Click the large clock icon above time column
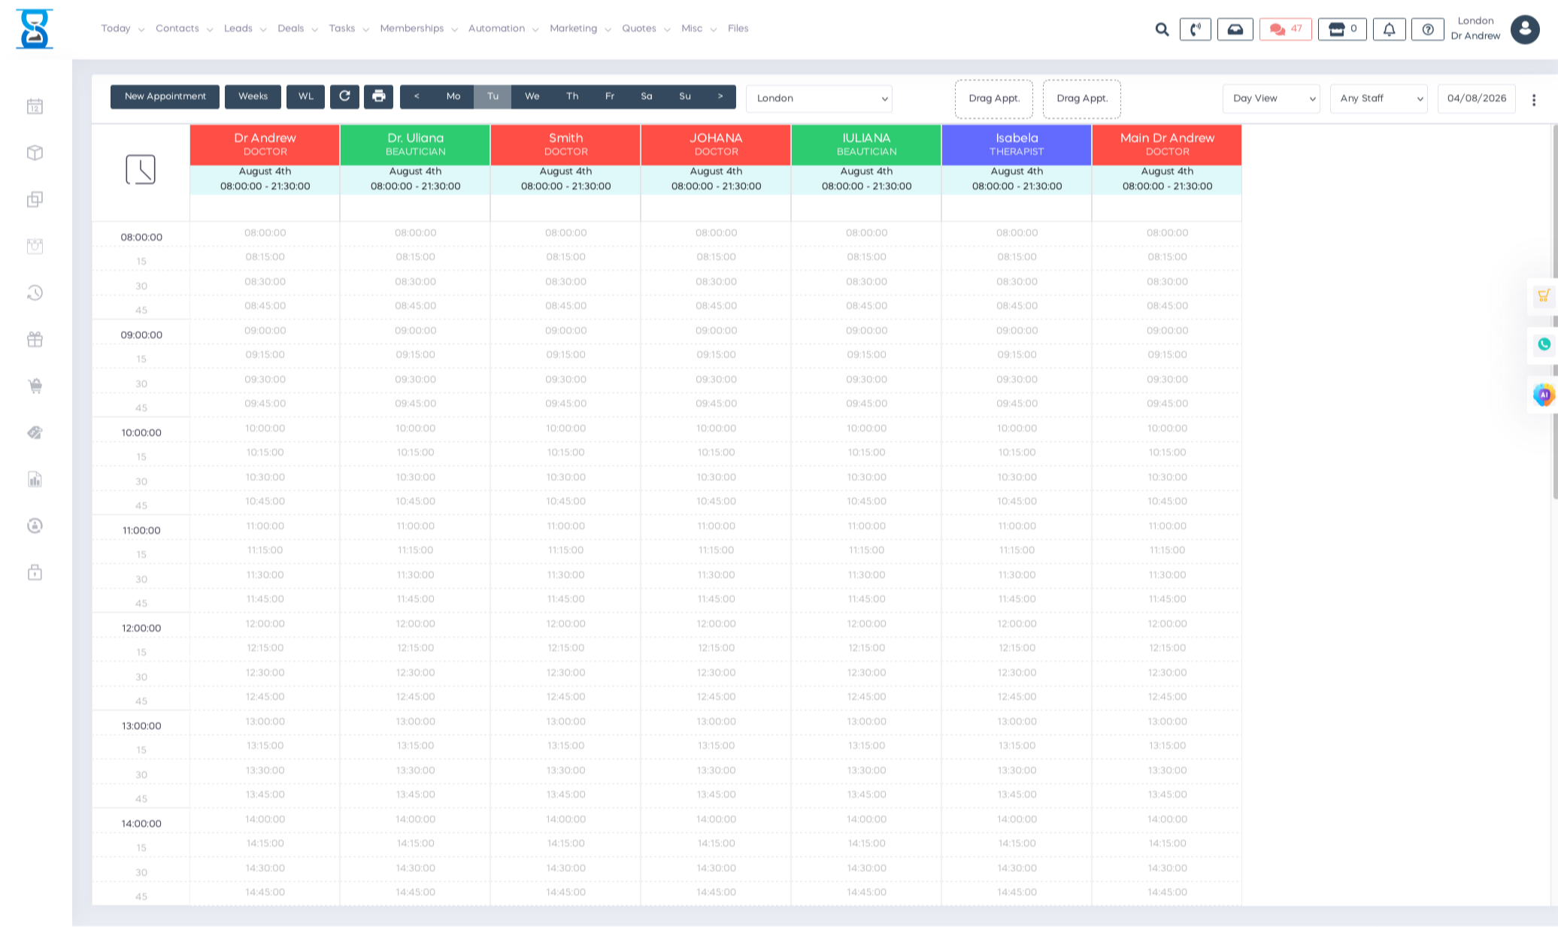This screenshot has height=927, width=1558. click(141, 170)
